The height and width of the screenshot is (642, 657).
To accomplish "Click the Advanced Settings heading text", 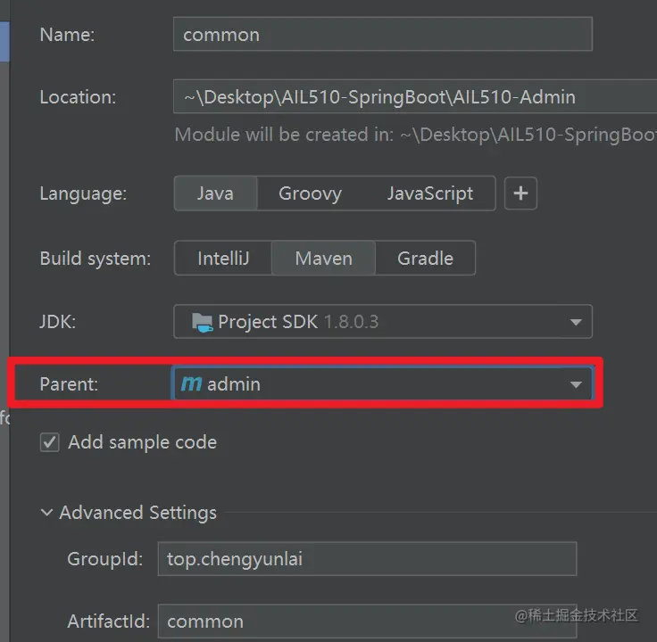I will pyautogui.click(x=137, y=513).
